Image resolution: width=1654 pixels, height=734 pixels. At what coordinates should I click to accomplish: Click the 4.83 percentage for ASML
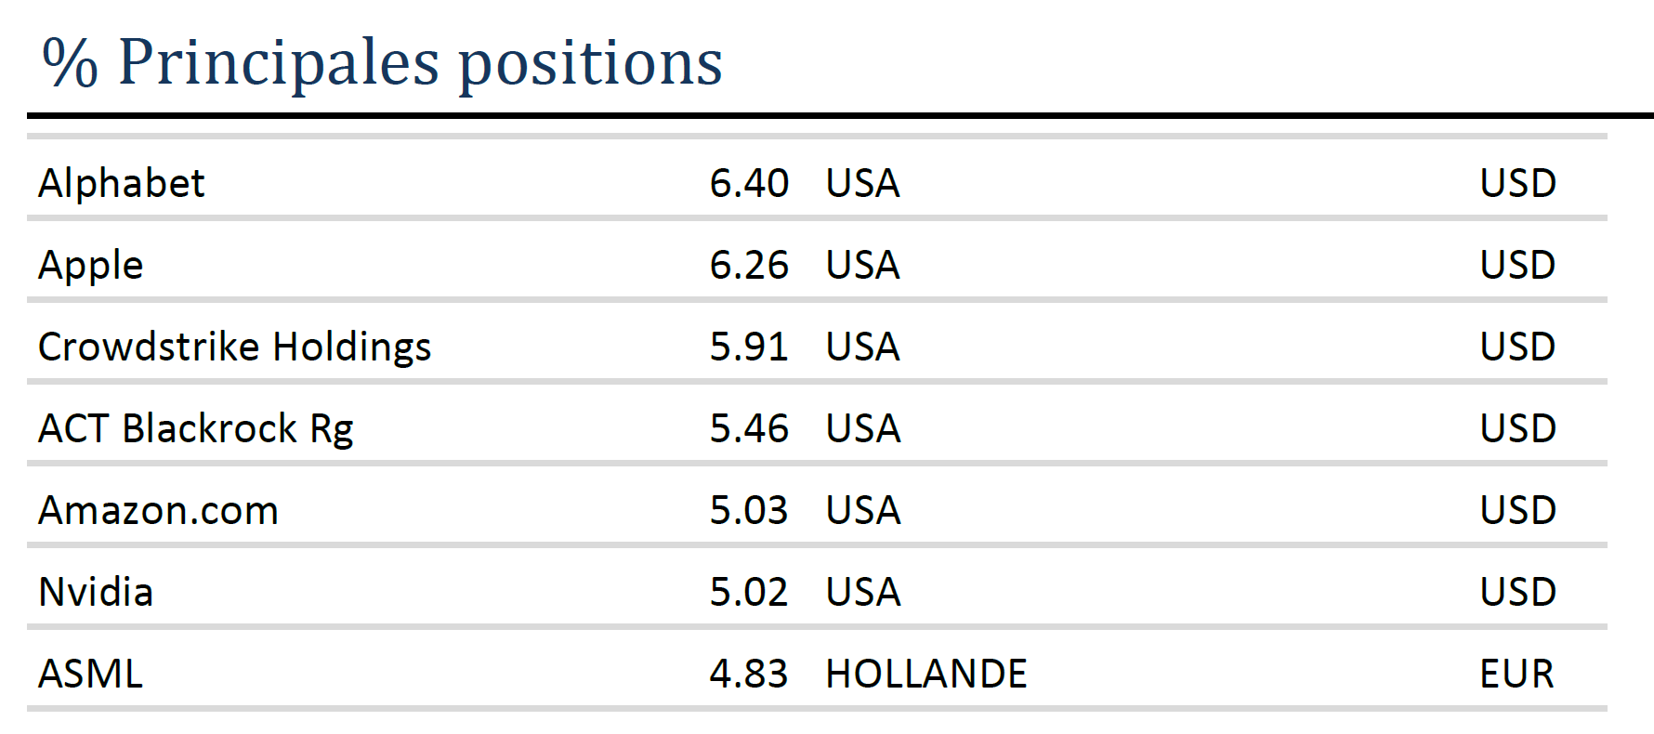[749, 674]
